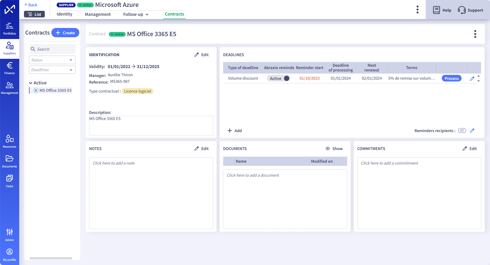The height and width of the screenshot is (265, 490).
Task: Open Documents in the sidebar
Action: 9,162
